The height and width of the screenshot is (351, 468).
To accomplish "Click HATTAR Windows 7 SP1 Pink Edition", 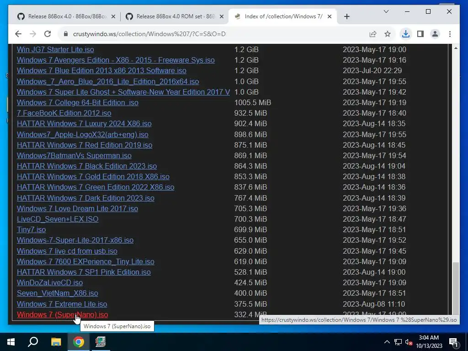I will click(84, 272).
